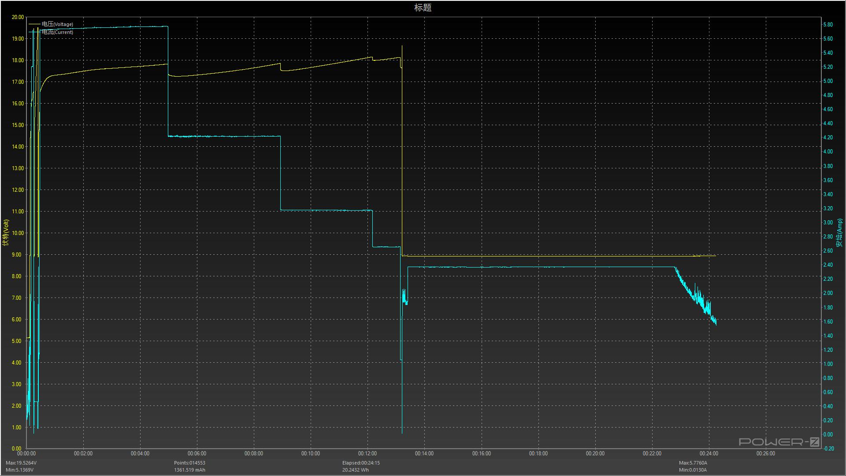The image size is (846, 476).
Task: Click the 20.2432 Wh energy readout
Action: 355,470
